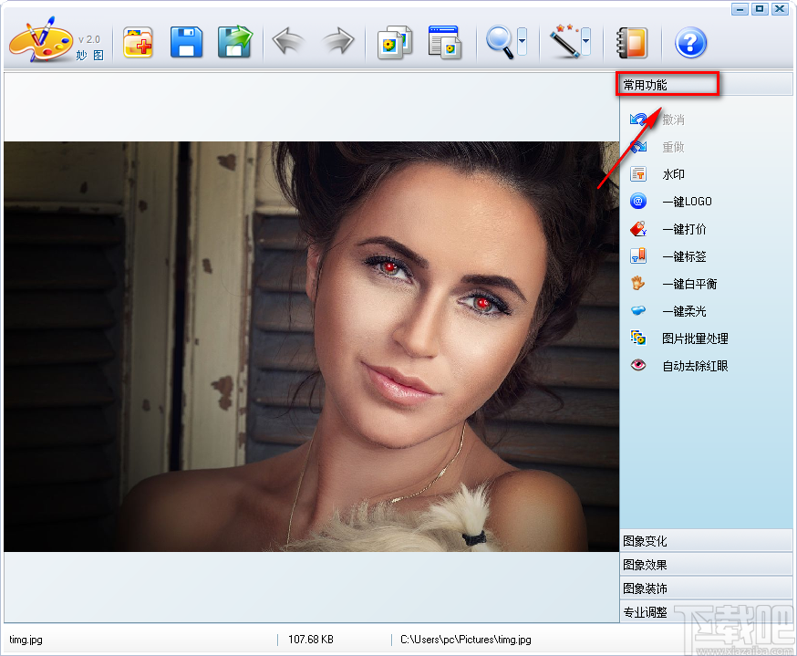
Task: Click the 一键打价 price tag icon
Action: pyautogui.click(x=638, y=229)
